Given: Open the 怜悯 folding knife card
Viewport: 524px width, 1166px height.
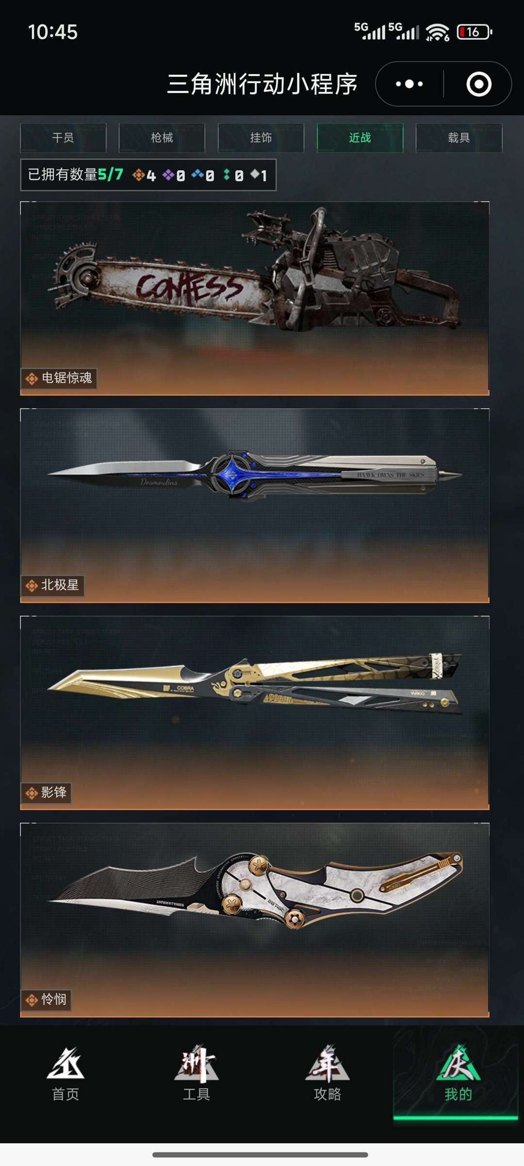Looking at the screenshot, I should (255, 920).
